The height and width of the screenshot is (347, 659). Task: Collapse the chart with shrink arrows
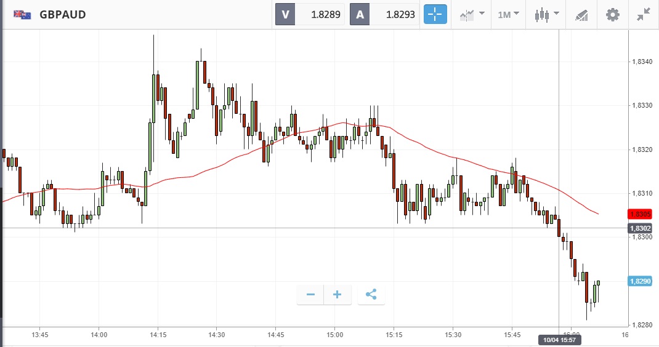pos(644,15)
